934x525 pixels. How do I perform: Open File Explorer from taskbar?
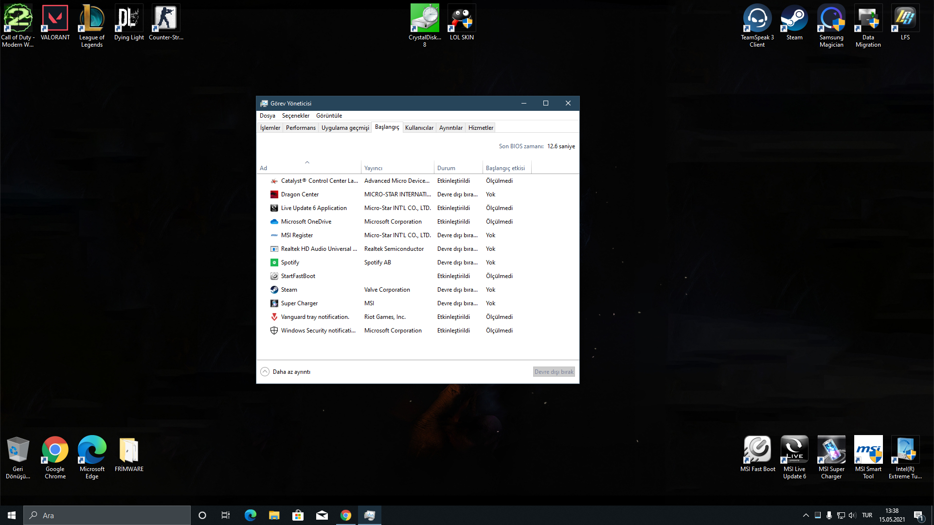coord(274,515)
